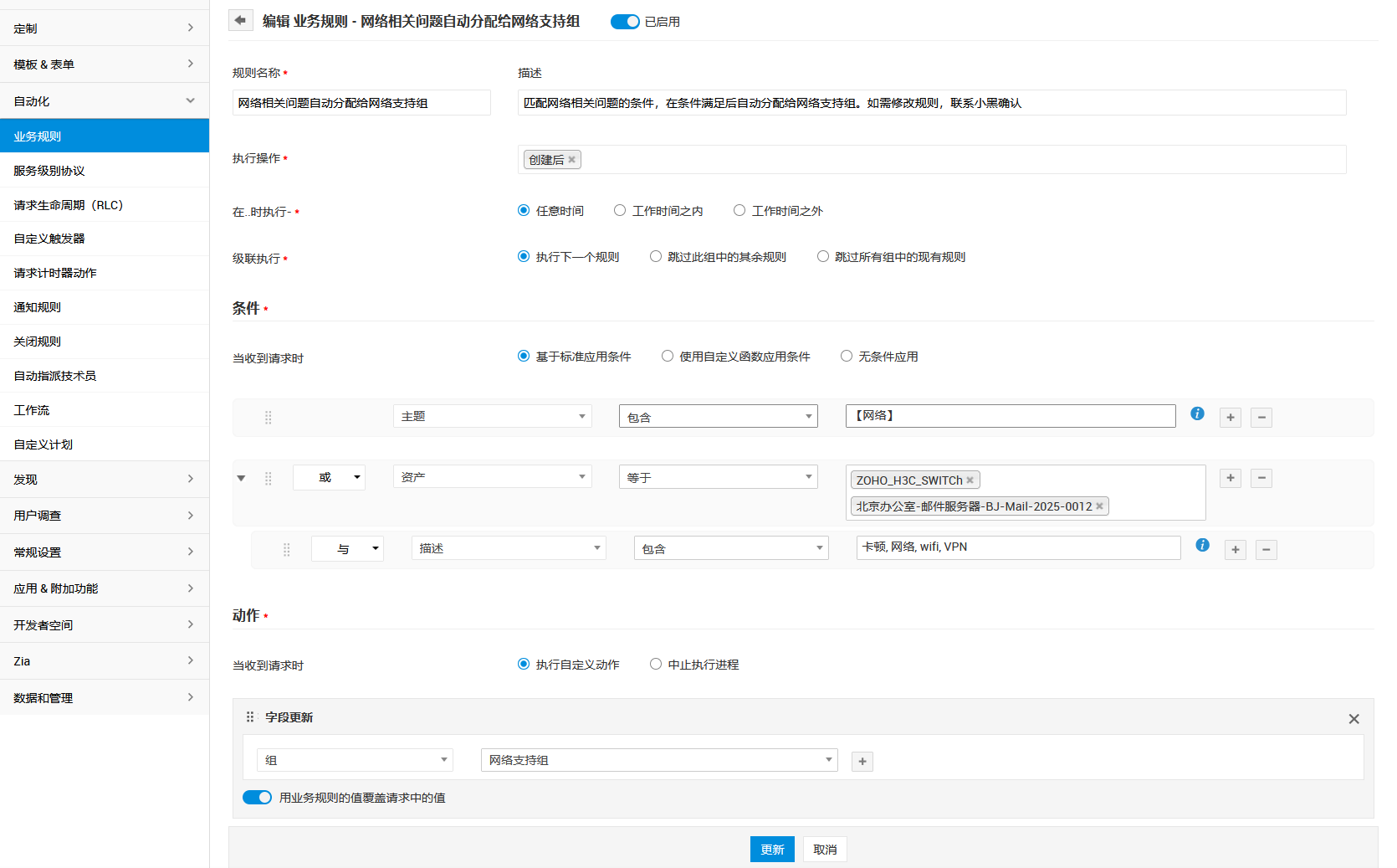This screenshot has height=868, width=1397.
Task: Open 通知规则 in the sidebar
Action: tap(37, 306)
